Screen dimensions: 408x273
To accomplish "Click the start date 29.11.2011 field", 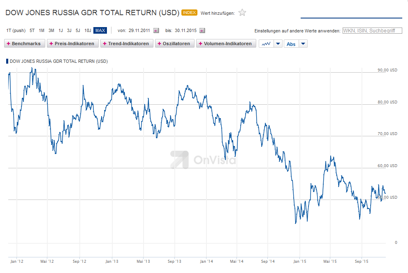I will click(139, 31).
